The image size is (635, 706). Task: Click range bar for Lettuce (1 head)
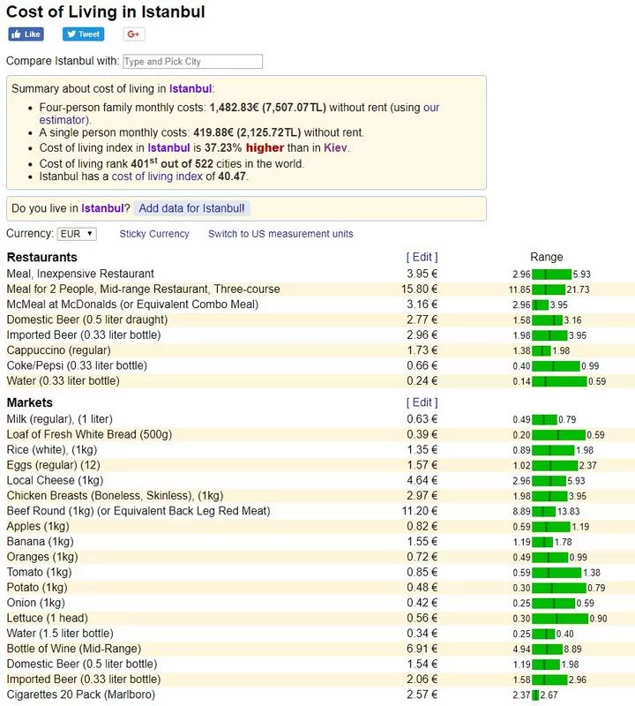560,619
